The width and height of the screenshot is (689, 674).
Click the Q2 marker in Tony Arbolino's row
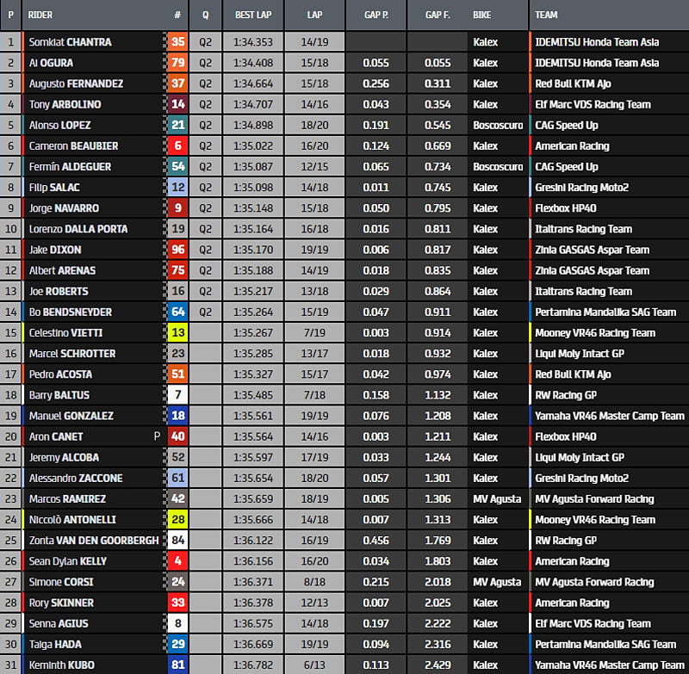(x=205, y=104)
